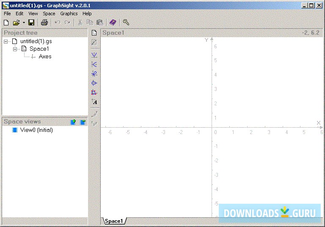Screen dimensions: 325x227
Task: Open the Graphics menu
Action: click(x=69, y=14)
